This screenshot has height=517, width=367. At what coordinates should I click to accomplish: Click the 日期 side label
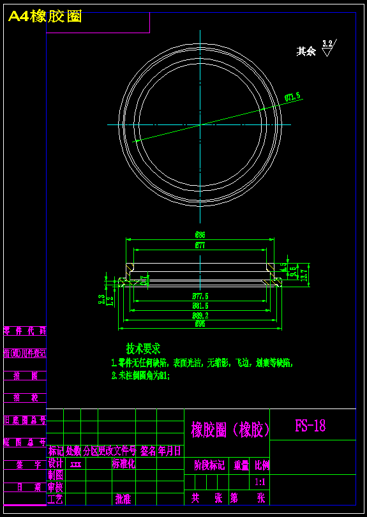coord(29,487)
